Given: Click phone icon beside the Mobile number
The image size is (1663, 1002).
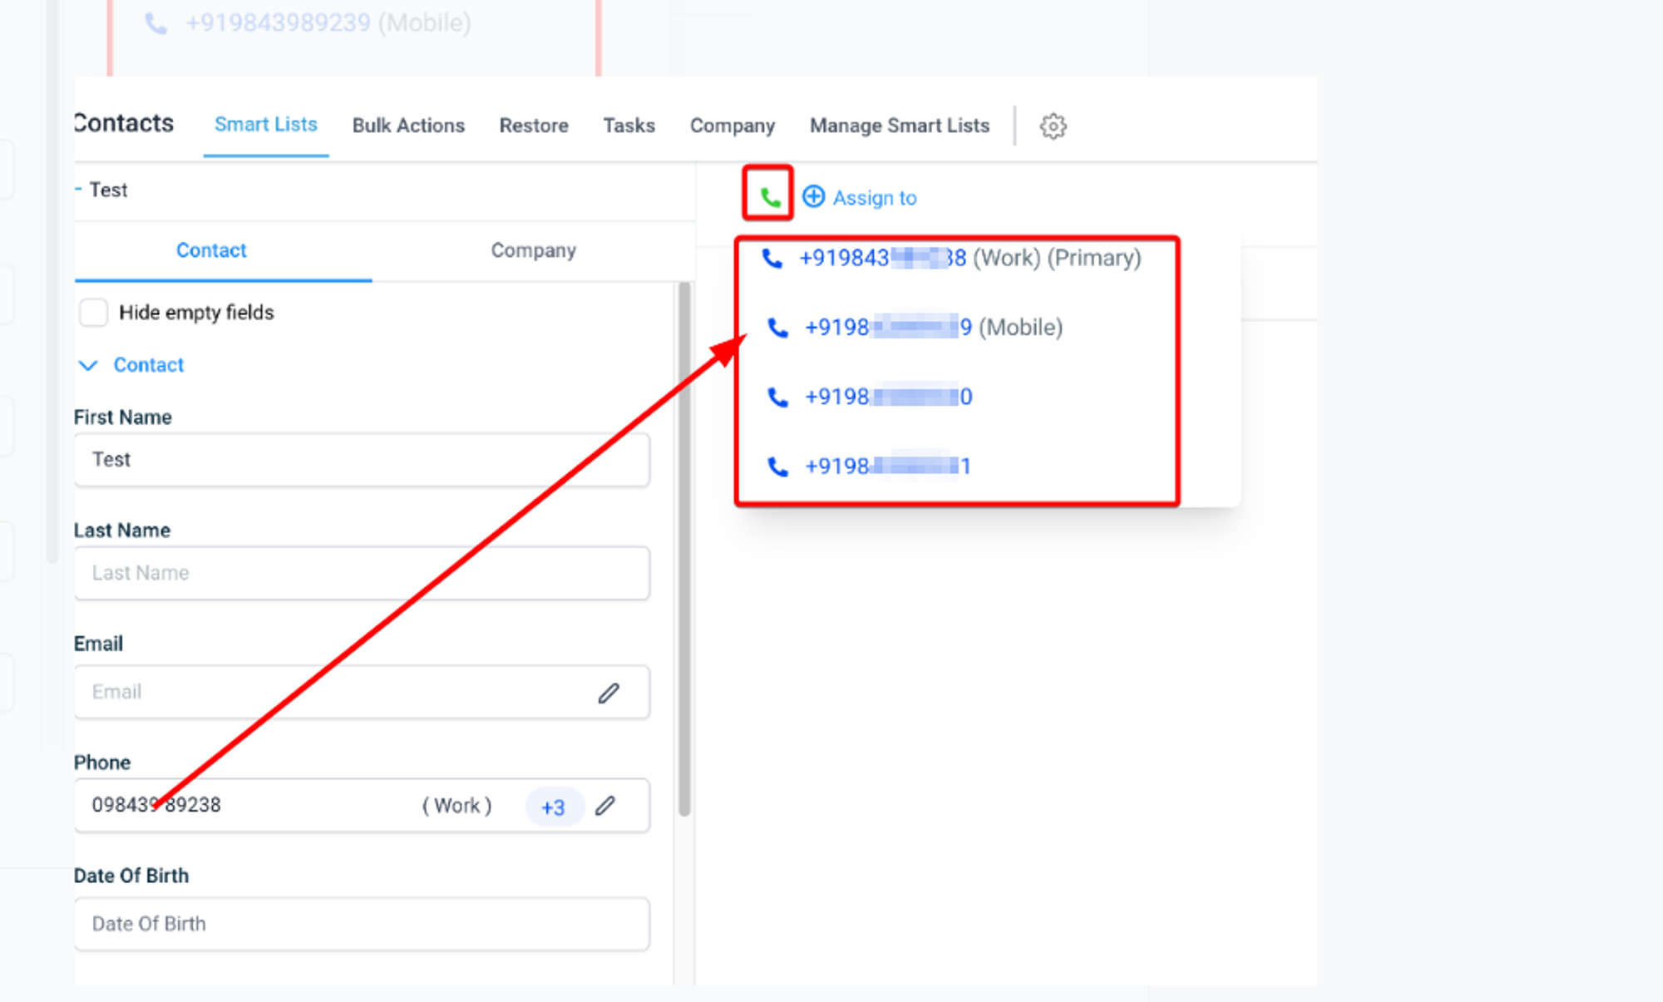Looking at the screenshot, I should pos(777,328).
